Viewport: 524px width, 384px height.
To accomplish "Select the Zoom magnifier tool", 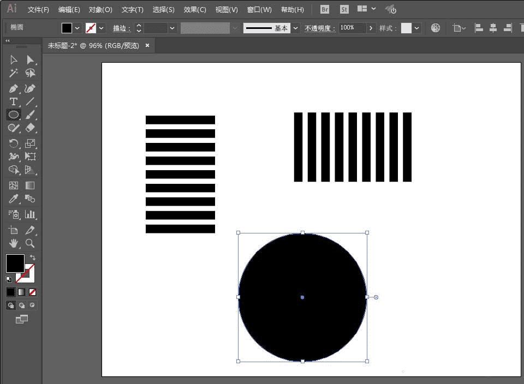I will [x=31, y=243].
